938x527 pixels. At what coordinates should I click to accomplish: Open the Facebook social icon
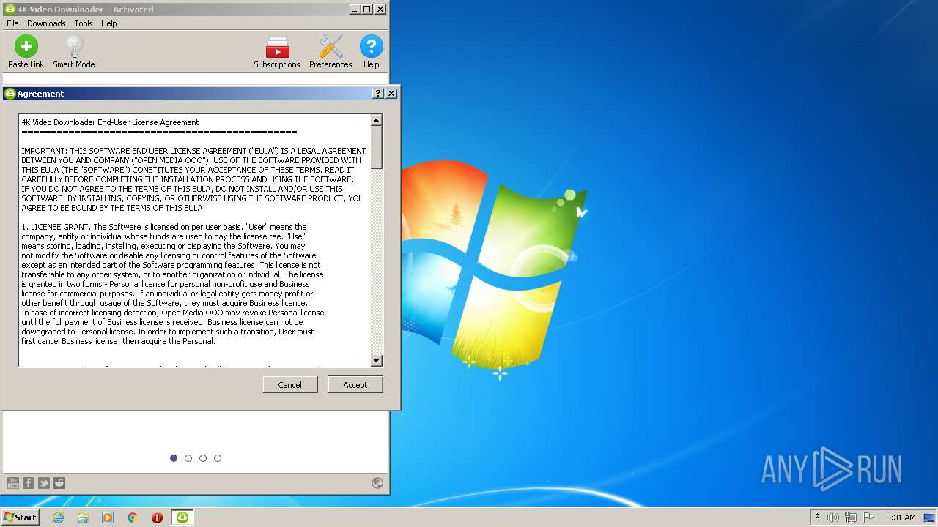click(29, 482)
